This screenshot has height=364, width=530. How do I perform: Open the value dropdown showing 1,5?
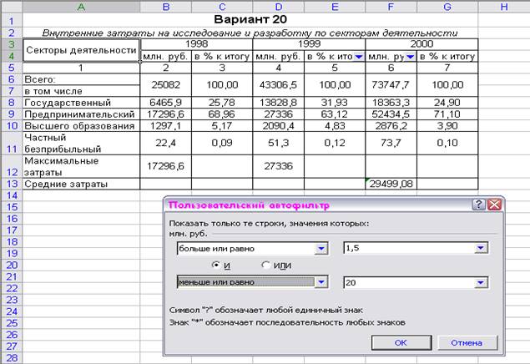tap(481, 249)
